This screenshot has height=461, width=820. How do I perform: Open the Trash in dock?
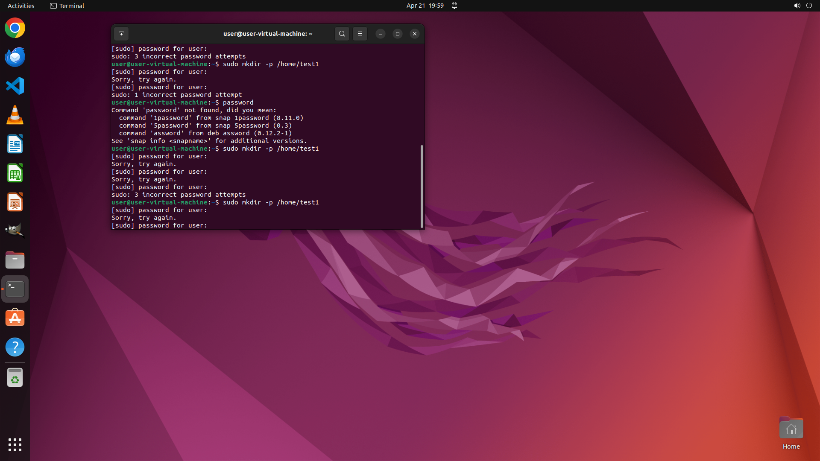point(15,378)
